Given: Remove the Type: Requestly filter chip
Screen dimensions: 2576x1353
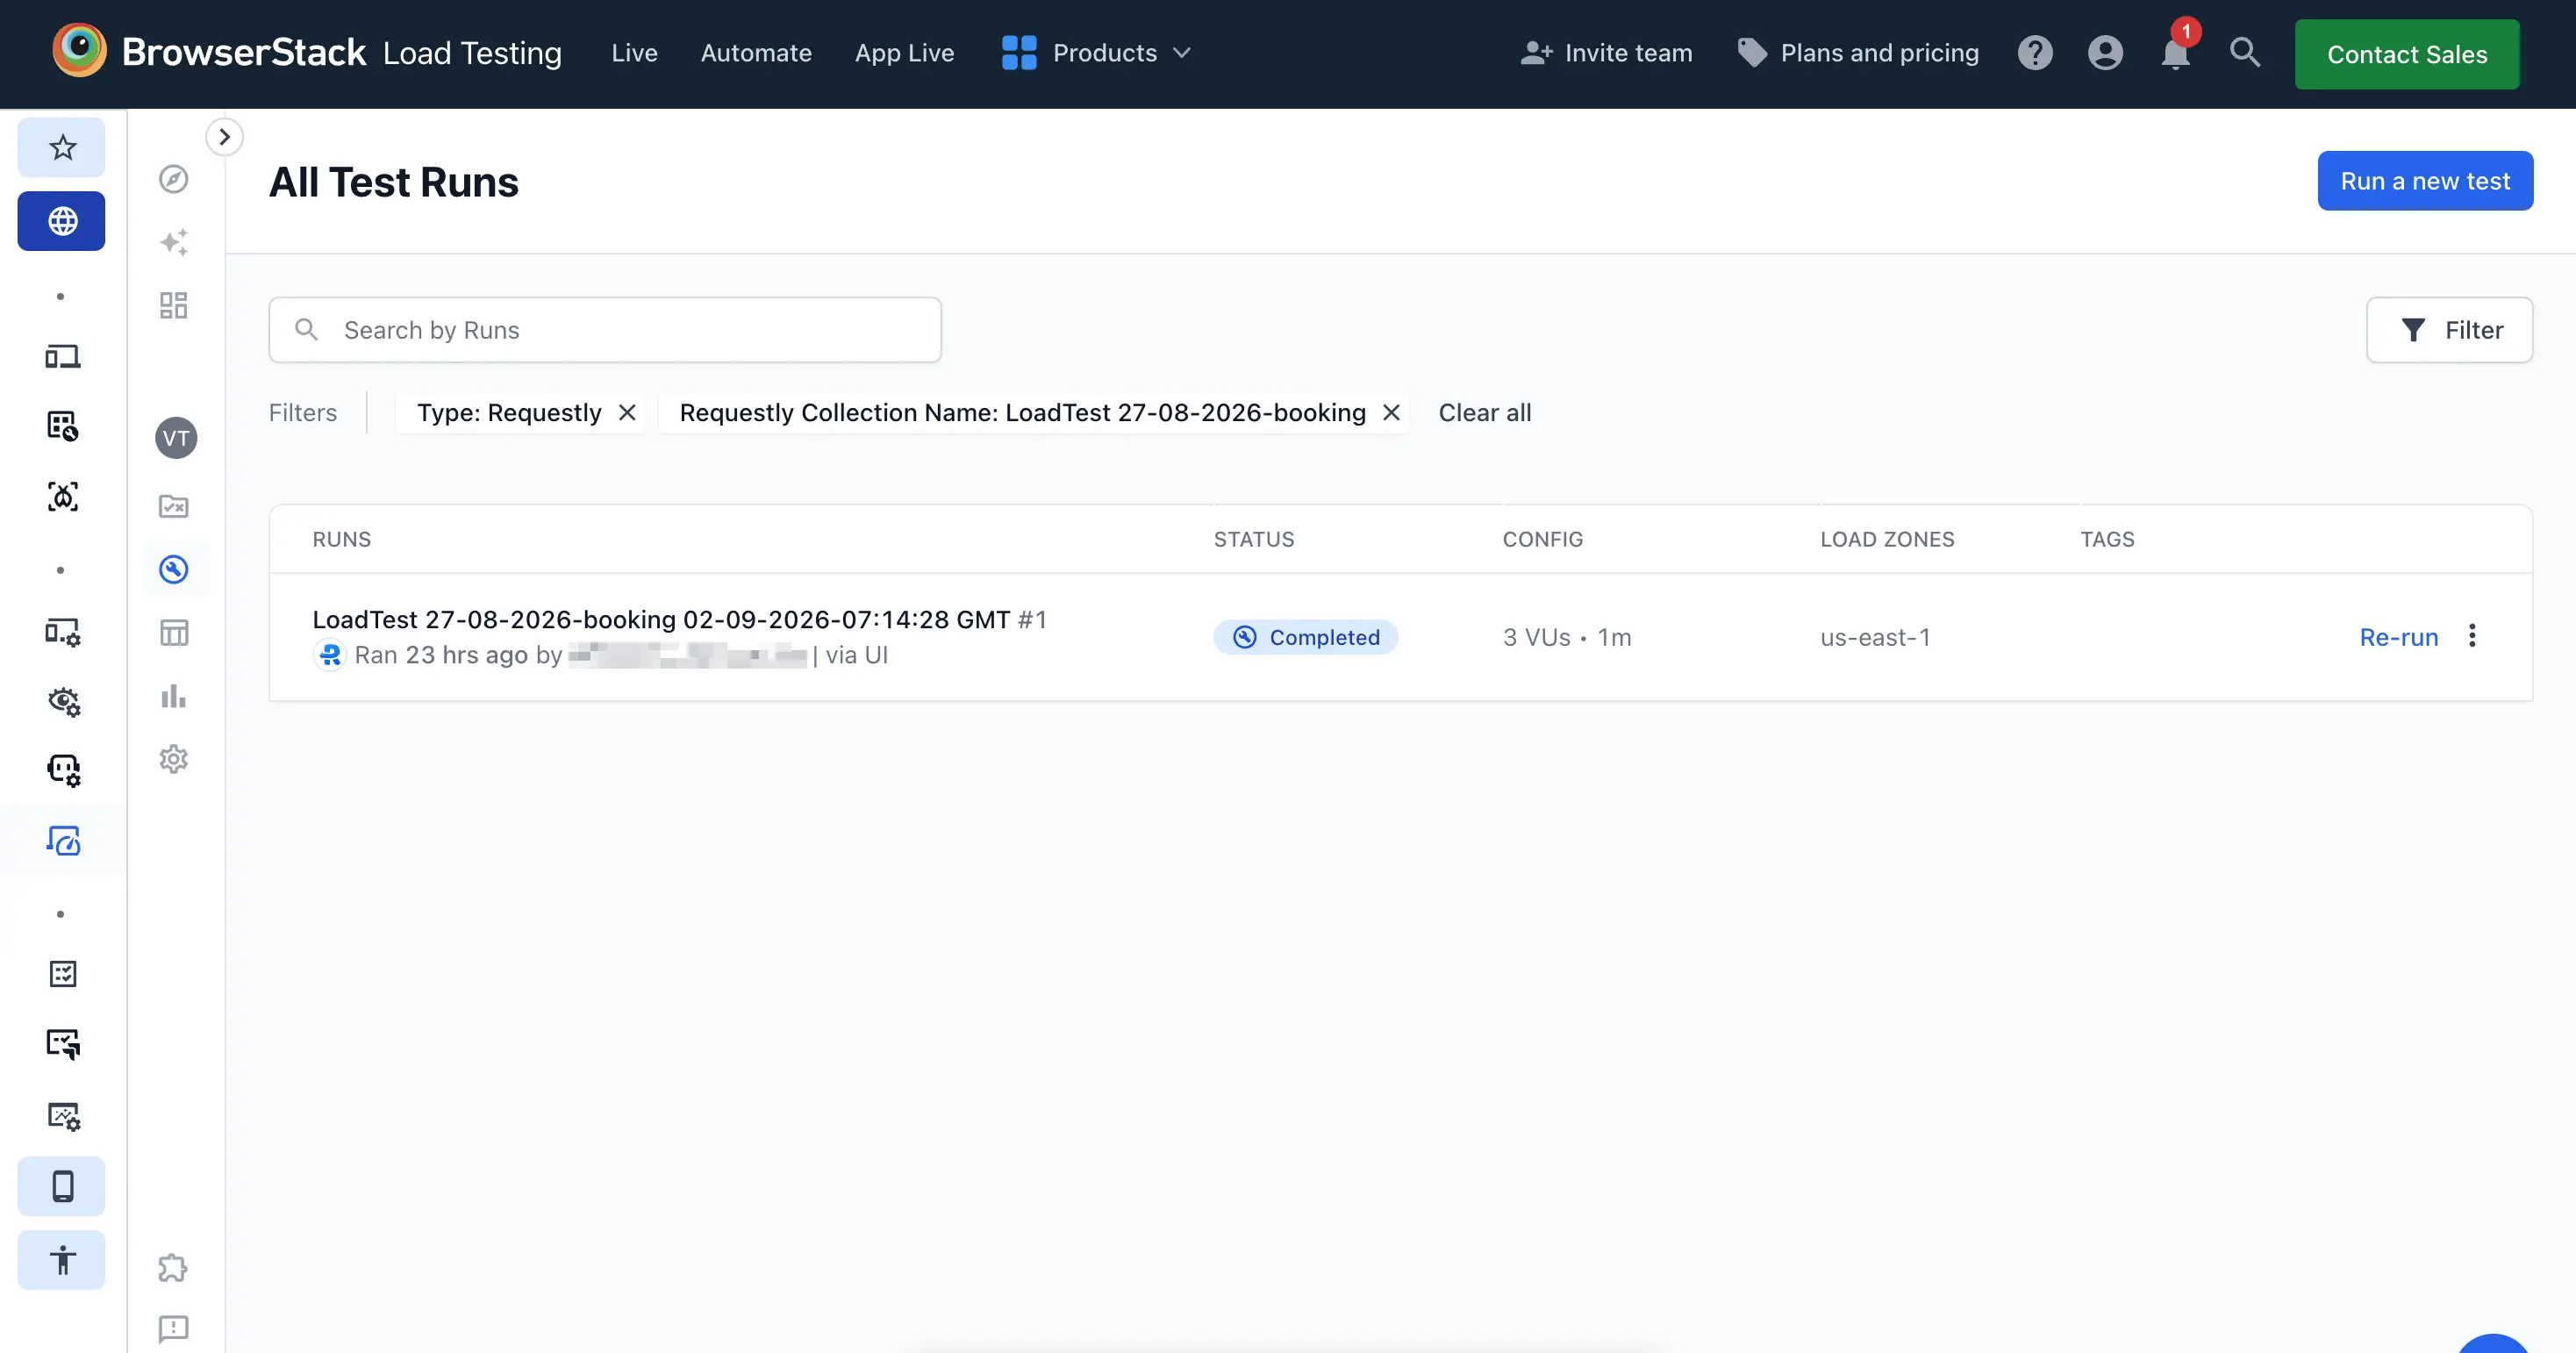Looking at the screenshot, I should [x=627, y=413].
